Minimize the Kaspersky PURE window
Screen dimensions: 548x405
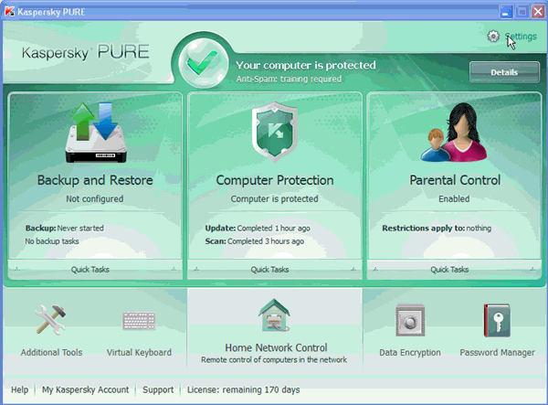[x=505, y=12]
